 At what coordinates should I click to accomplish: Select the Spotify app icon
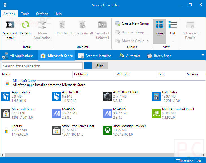(6, 130)
